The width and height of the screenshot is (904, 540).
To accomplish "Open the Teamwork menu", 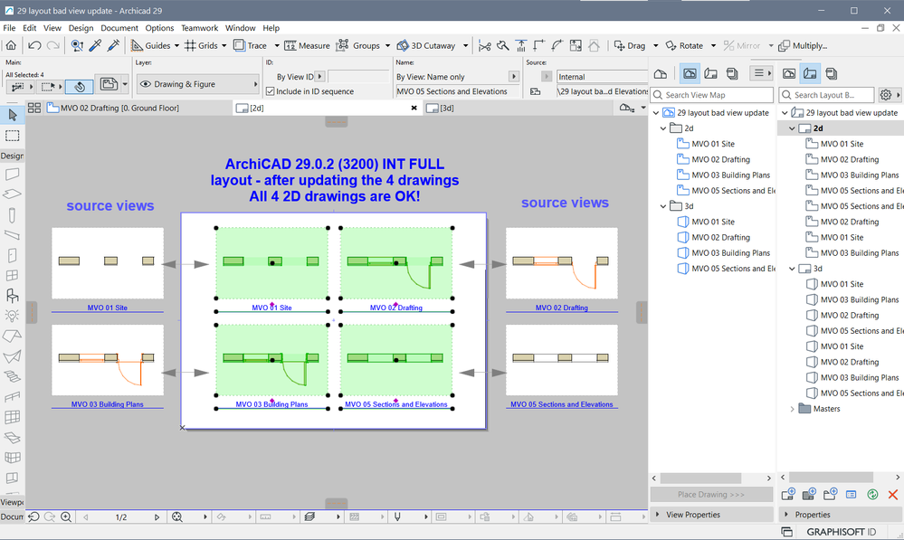I will (199, 28).
